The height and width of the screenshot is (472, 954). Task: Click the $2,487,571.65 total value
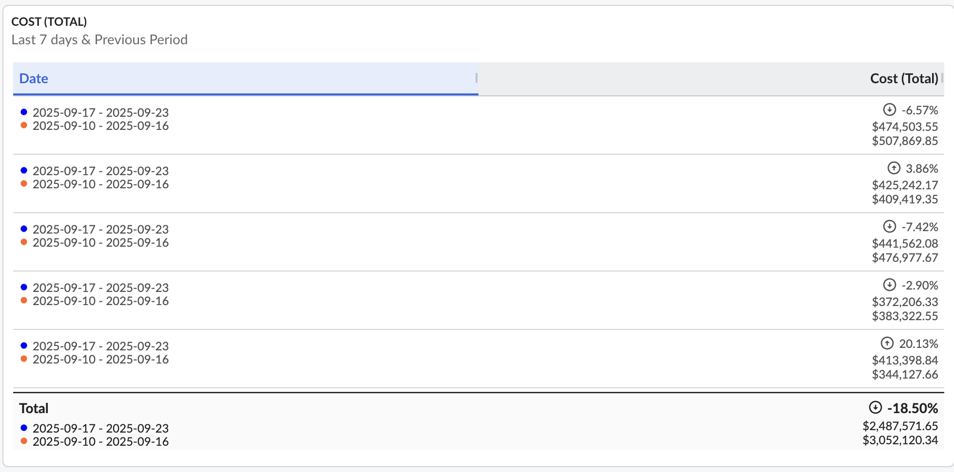click(x=900, y=426)
